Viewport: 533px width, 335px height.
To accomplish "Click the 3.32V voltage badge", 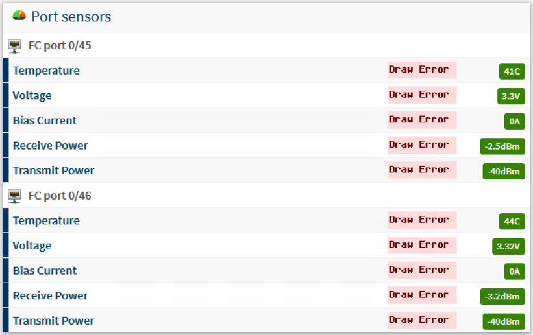I will click(508, 246).
